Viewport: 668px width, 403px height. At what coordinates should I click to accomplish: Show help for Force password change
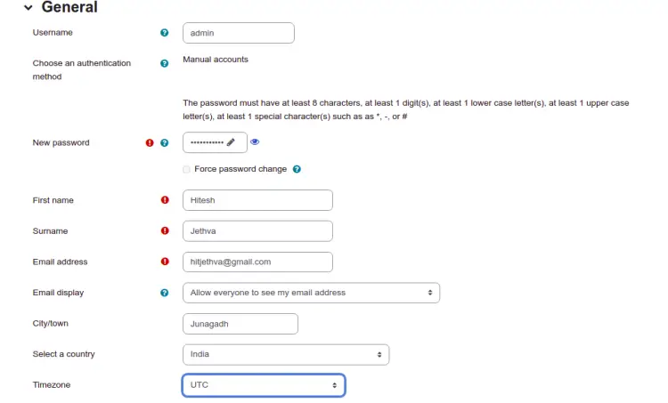point(297,169)
